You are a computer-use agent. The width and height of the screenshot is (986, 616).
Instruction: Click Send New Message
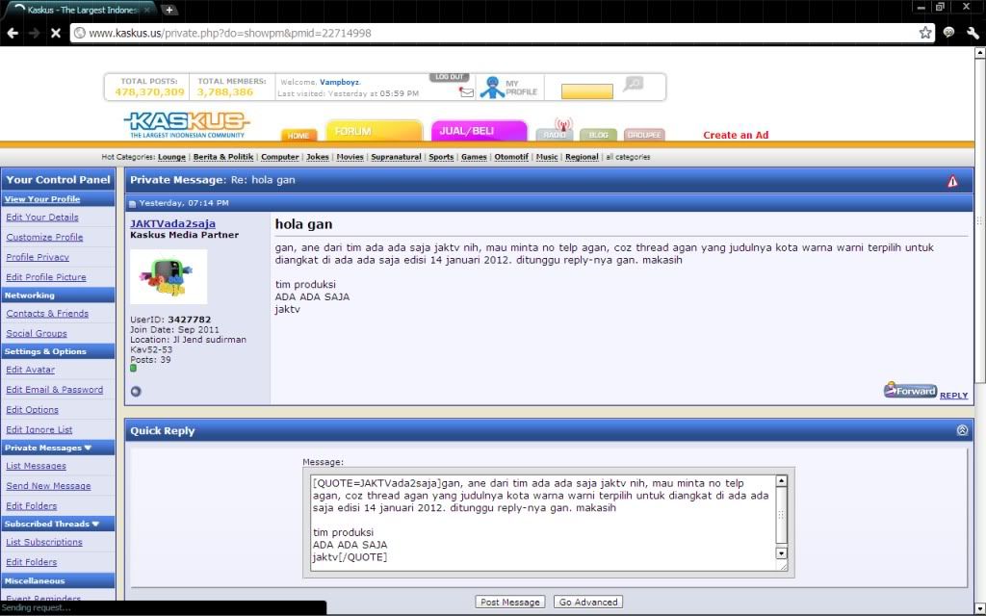[x=48, y=486]
